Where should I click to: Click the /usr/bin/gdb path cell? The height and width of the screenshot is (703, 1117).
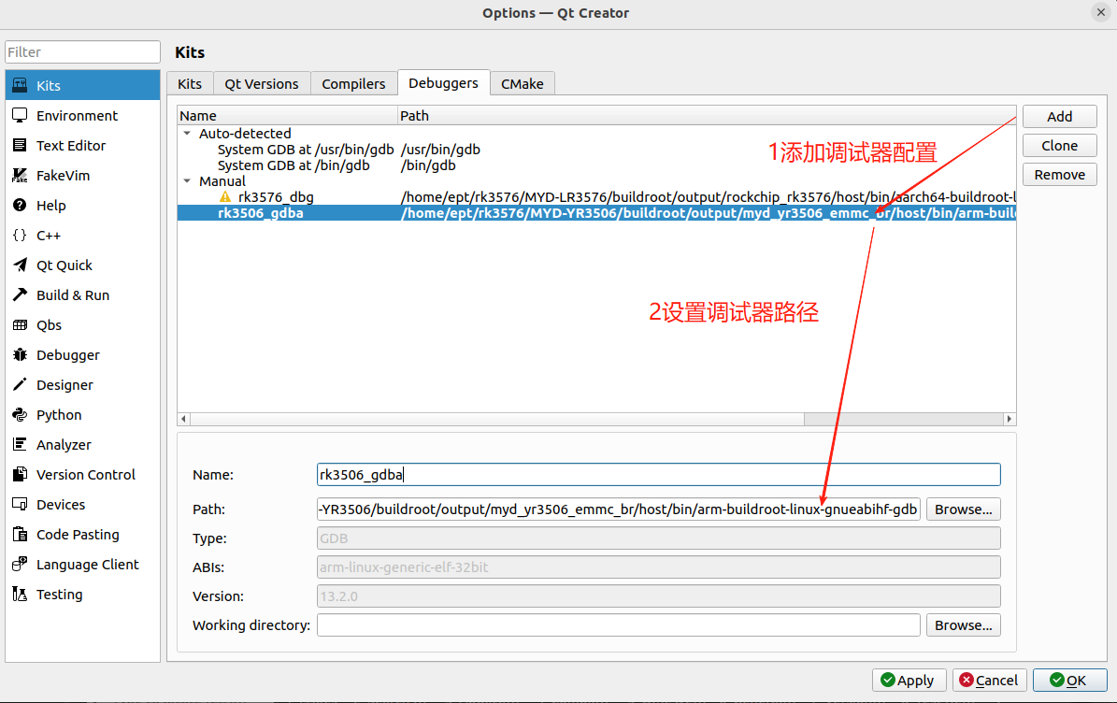tap(440, 150)
